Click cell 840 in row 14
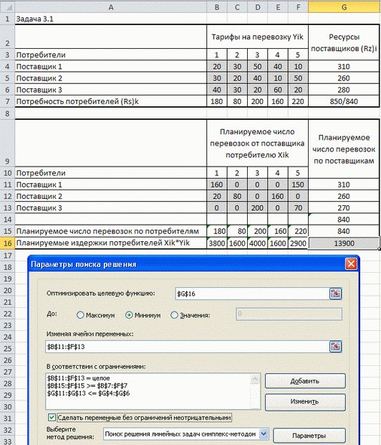The image size is (381, 445). point(344,220)
